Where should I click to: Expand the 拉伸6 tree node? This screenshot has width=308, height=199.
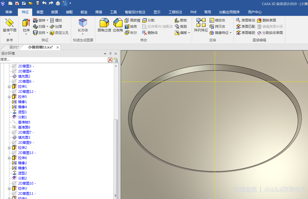pyautogui.click(x=9, y=158)
